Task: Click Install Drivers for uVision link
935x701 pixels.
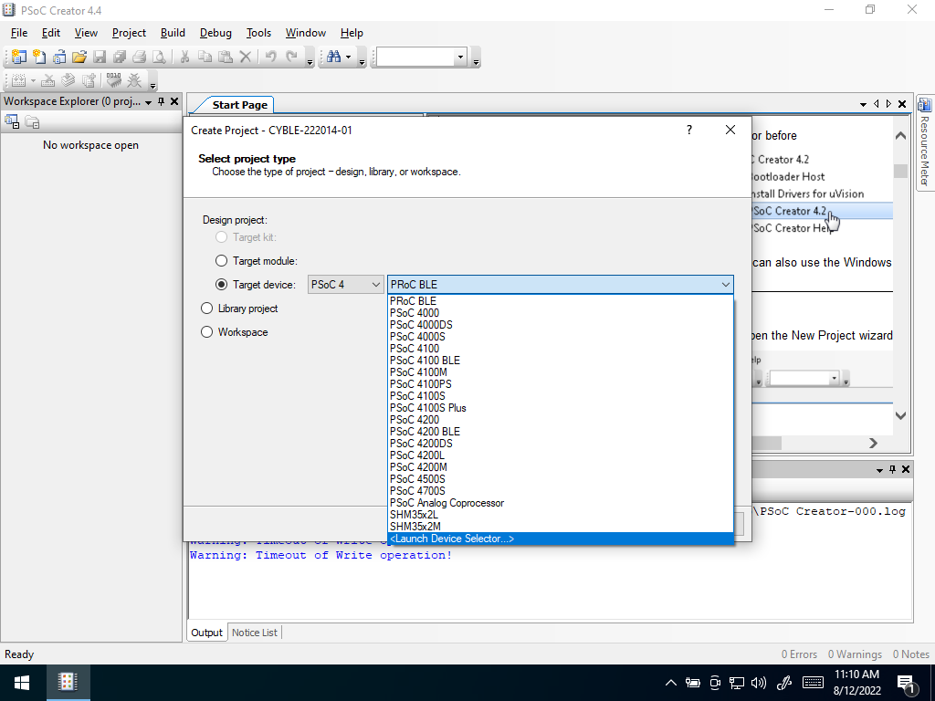Action: click(x=808, y=194)
